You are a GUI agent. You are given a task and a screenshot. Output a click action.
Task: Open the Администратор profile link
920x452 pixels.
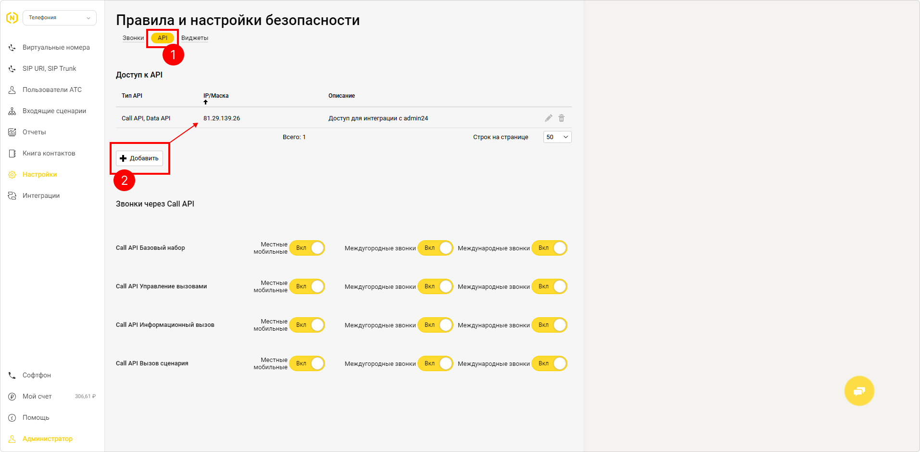click(x=47, y=439)
